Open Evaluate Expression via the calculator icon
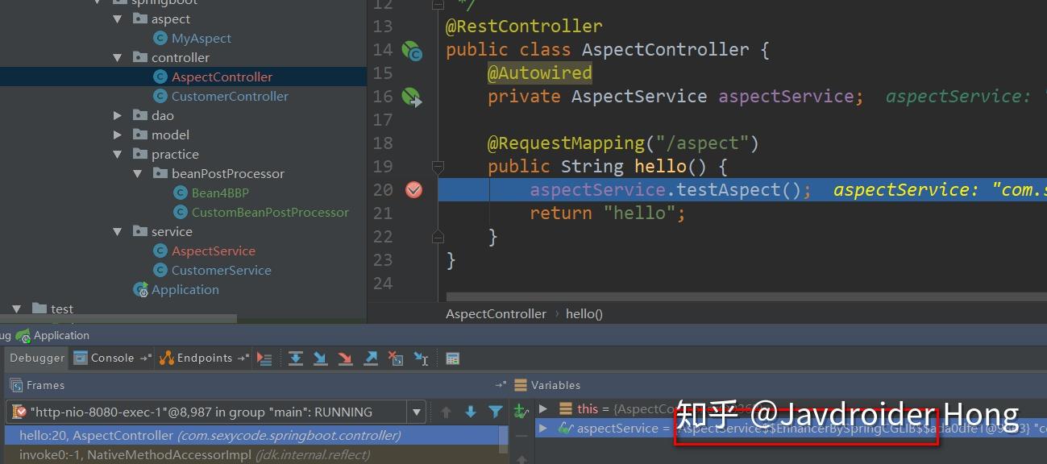This screenshot has height=464, width=1047. 452,358
